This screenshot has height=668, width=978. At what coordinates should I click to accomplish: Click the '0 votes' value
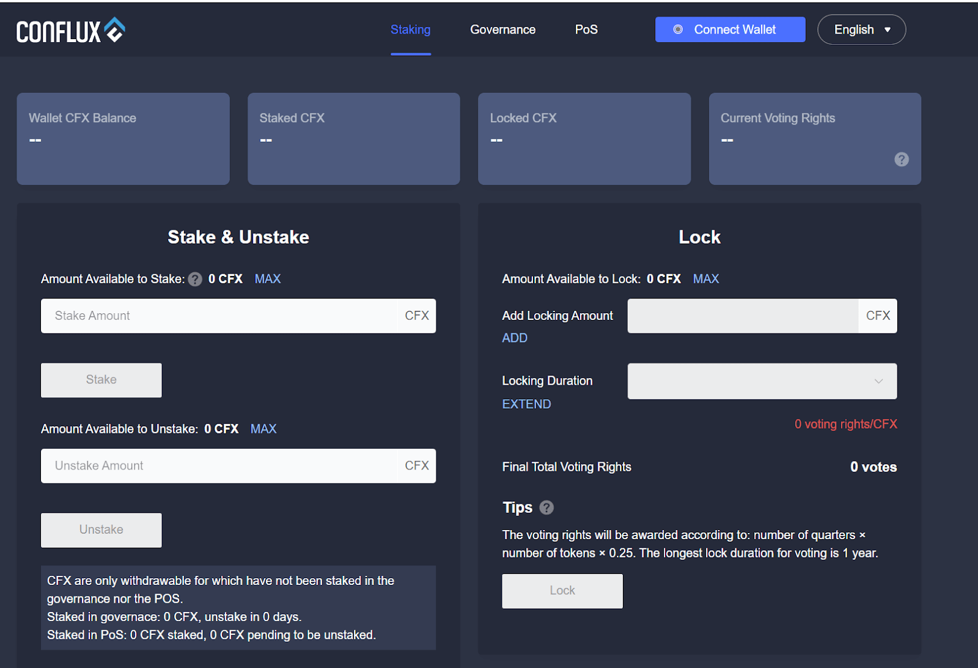tap(873, 467)
